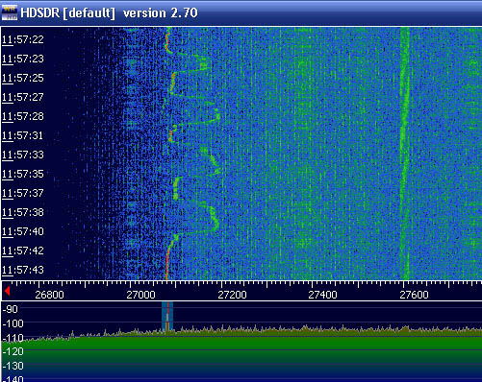This screenshot has width=482, height=382.
Task: Click the 11:57:22 timestamp in the waterfall
Action: (x=22, y=39)
